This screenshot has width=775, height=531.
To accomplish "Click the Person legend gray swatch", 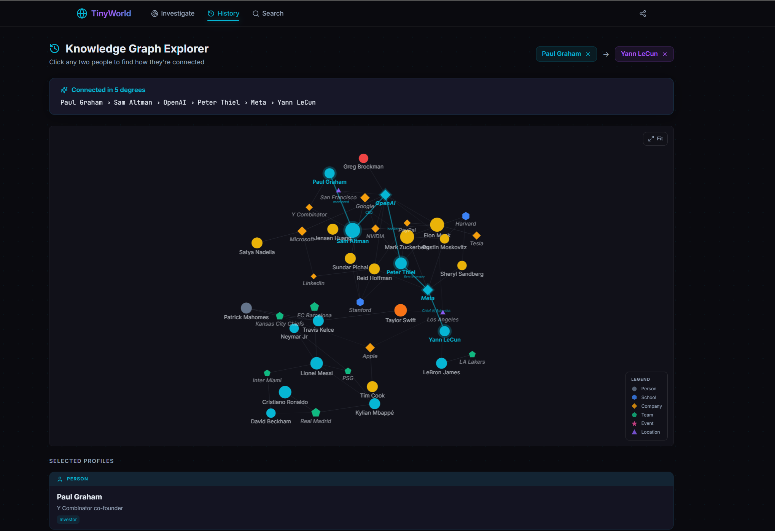I will click(x=634, y=389).
